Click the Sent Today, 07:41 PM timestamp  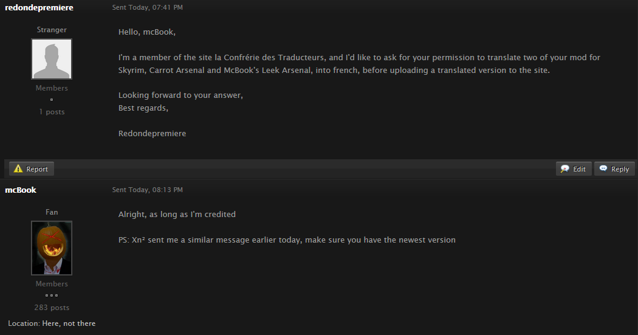[x=147, y=7]
